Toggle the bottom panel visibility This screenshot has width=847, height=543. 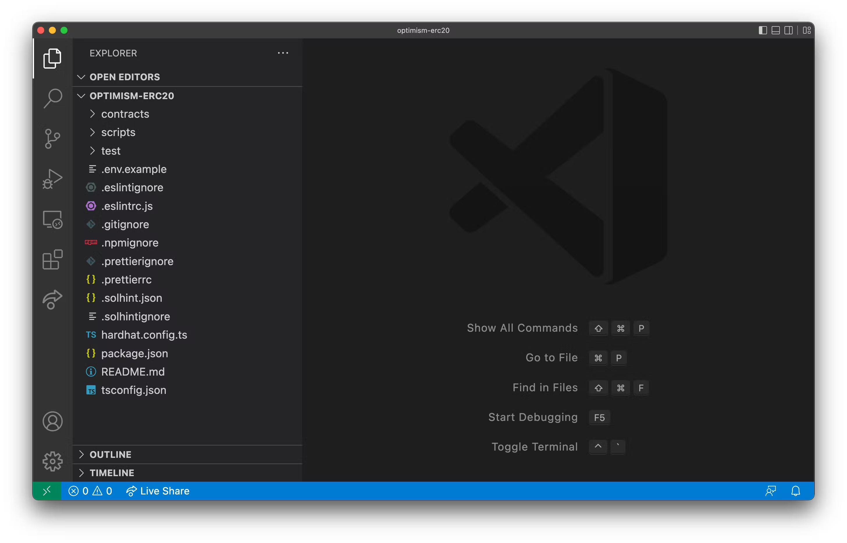[775, 30]
